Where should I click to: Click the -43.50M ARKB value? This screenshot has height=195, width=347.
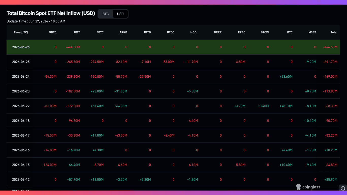point(121,135)
